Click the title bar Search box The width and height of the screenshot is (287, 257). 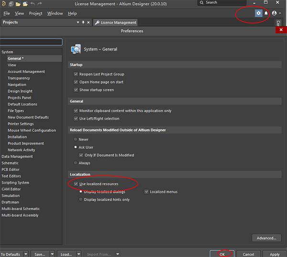coord(222,2)
